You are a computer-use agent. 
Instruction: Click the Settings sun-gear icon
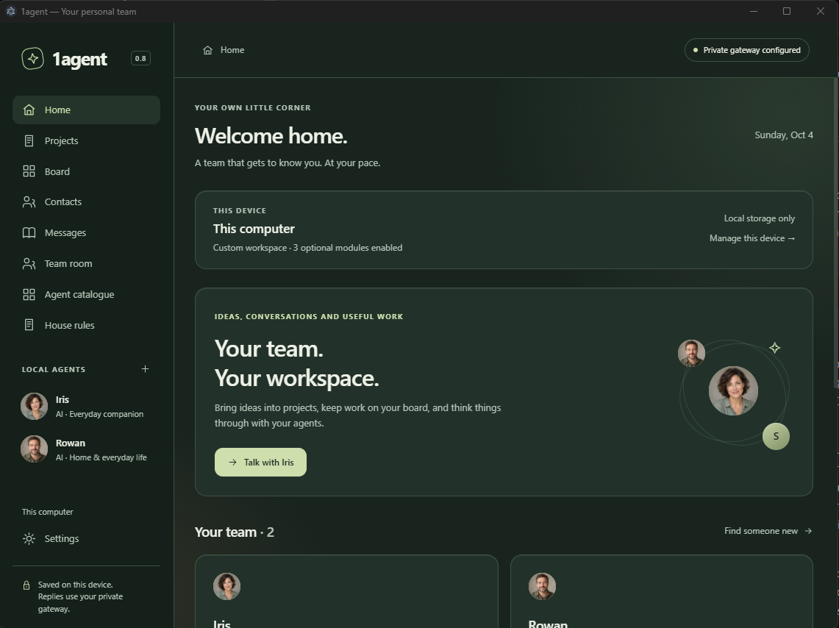coord(29,539)
